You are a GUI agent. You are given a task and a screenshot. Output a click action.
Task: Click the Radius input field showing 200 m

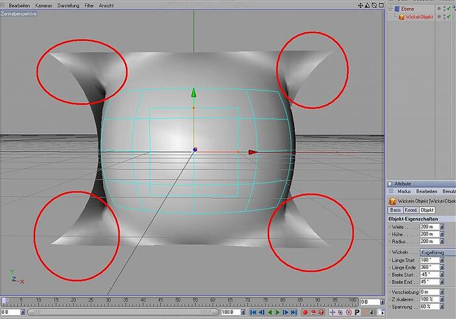pyautogui.click(x=430, y=241)
